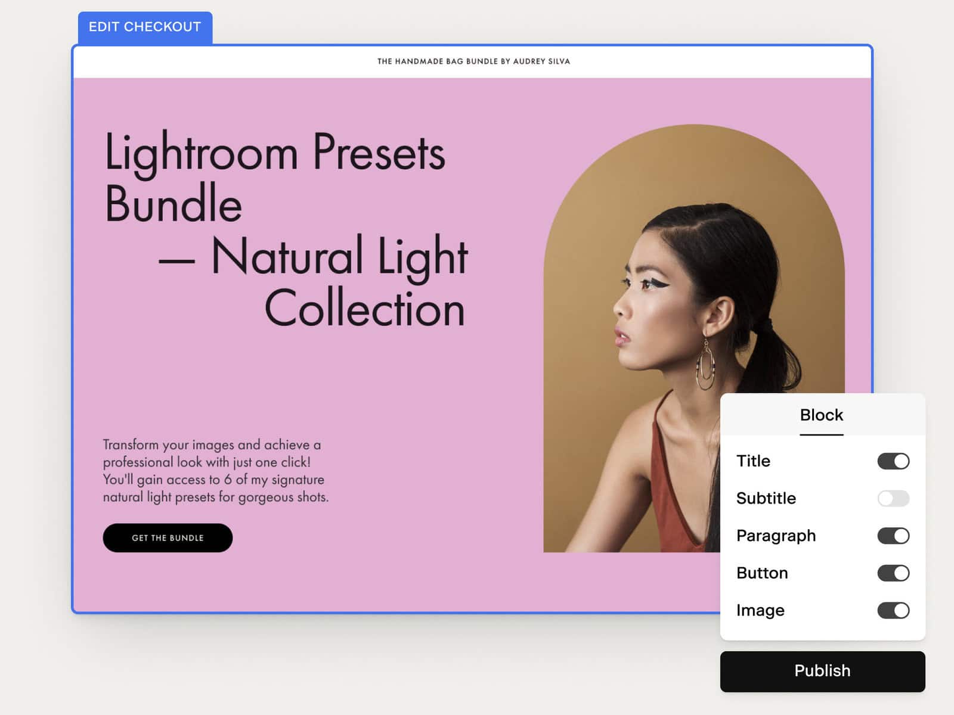Select the Lightroom Presets Bundle heading
The image size is (954, 715).
coord(275,178)
